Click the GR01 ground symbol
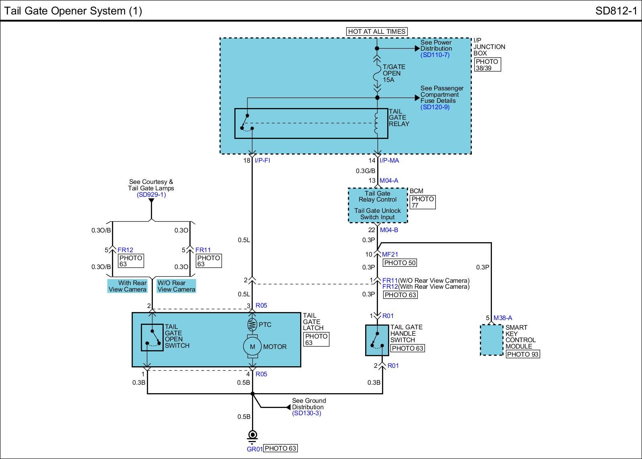The height and width of the screenshot is (459, 642). coord(252,435)
